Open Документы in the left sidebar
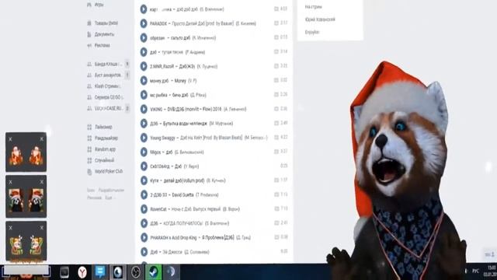Image resolution: width=497 pixels, height=280 pixels. [x=104, y=34]
